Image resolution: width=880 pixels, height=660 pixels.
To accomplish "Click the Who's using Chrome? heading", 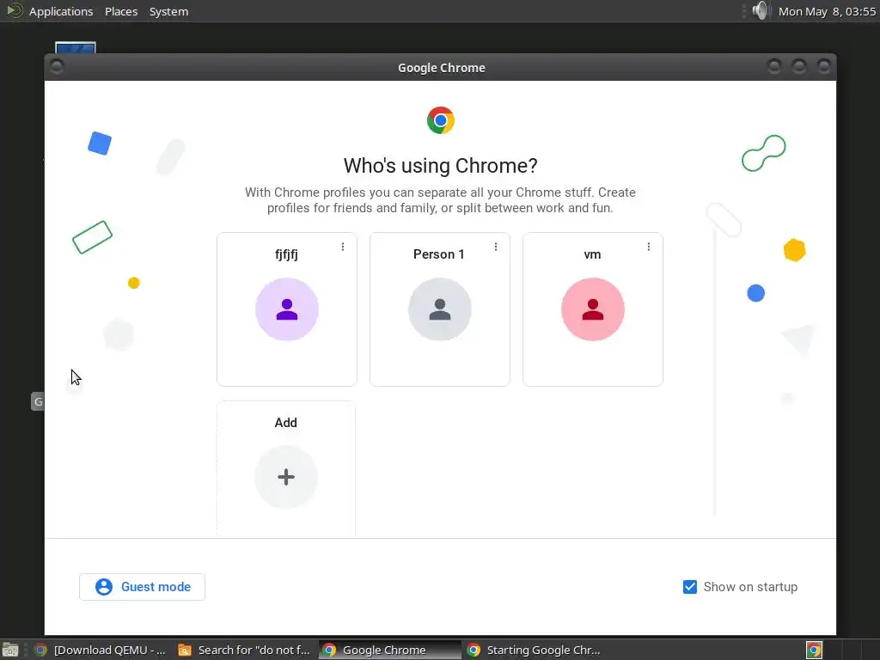I will point(441,166).
